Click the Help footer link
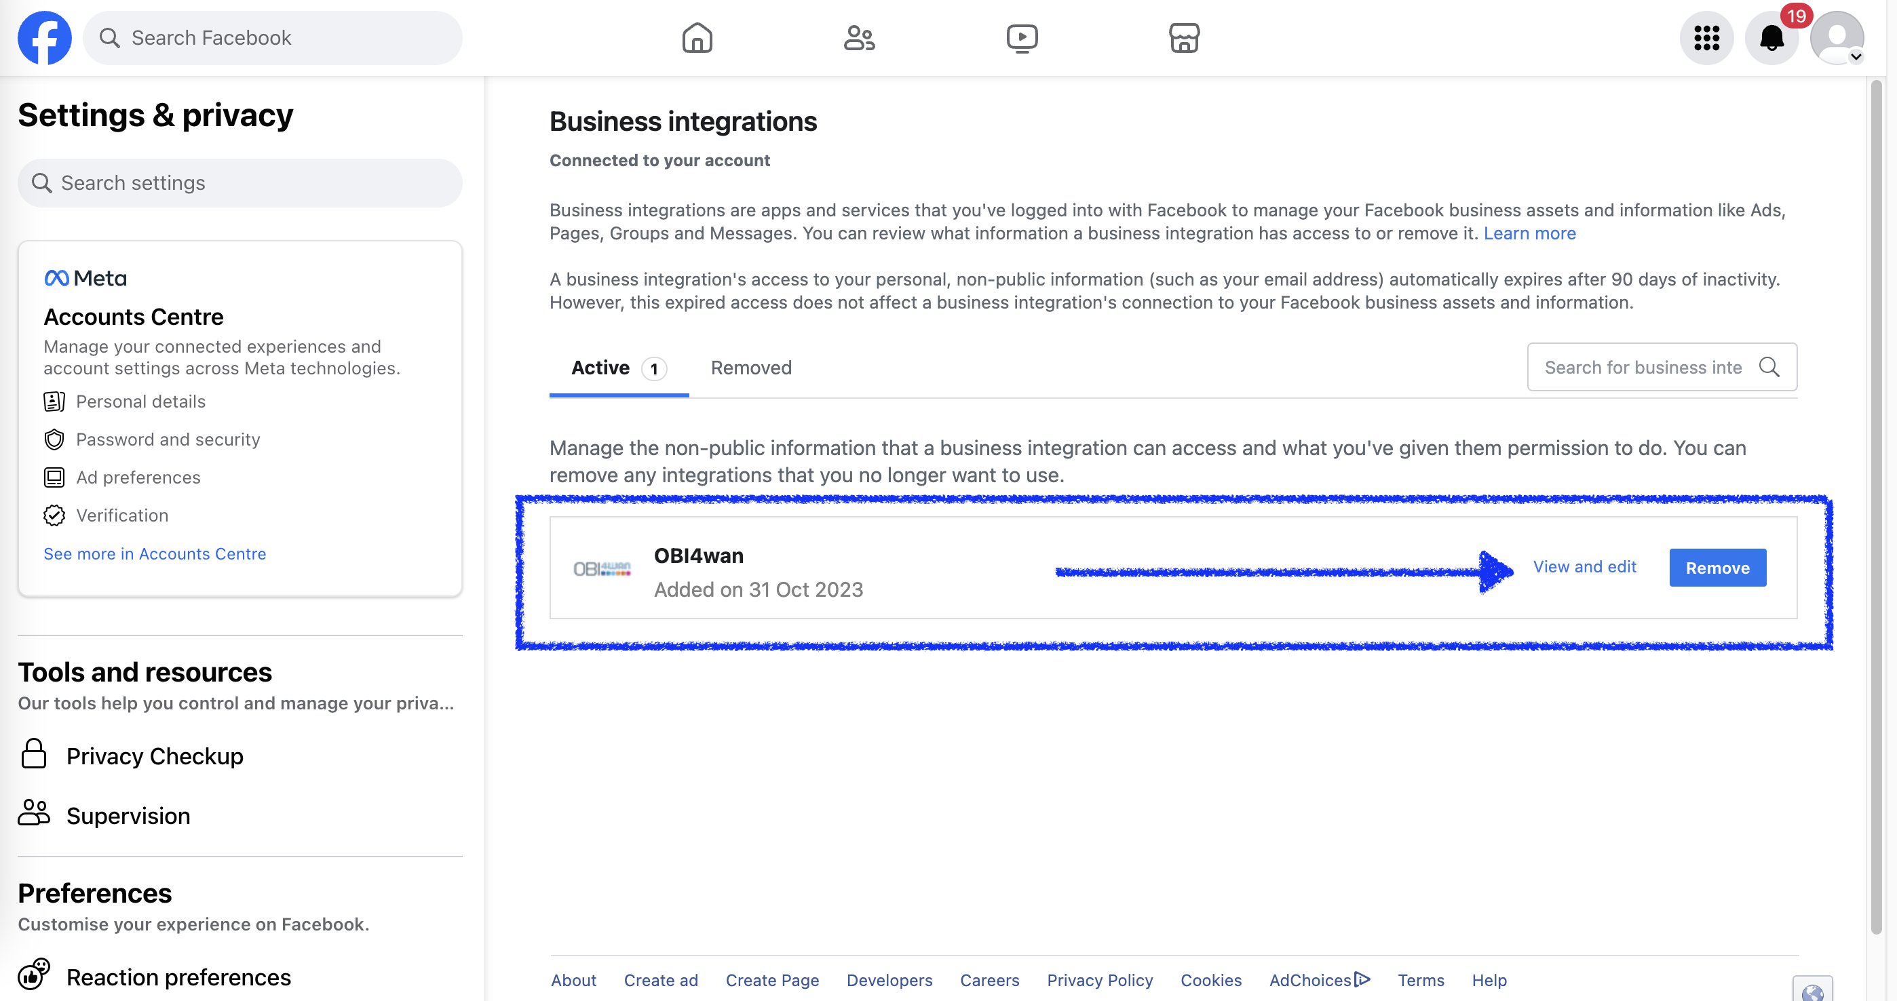The image size is (1897, 1001). click(1489, 980)
